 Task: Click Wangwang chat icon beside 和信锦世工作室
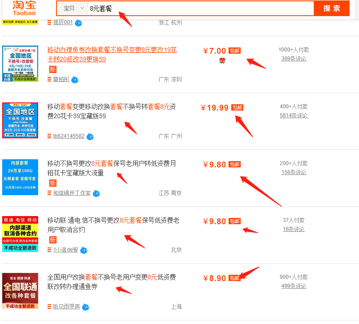[x=96, y=193]
